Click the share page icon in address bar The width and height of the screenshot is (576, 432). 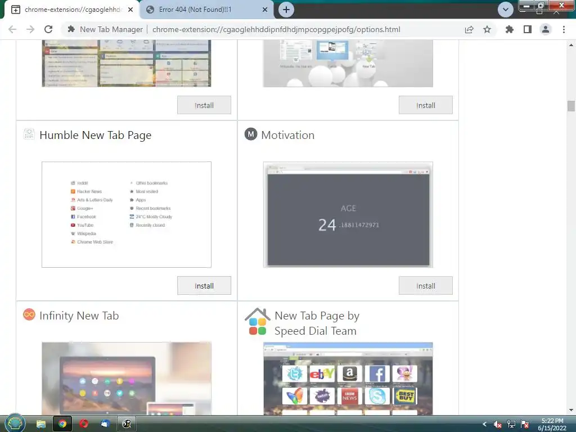[x=469, y=29]
